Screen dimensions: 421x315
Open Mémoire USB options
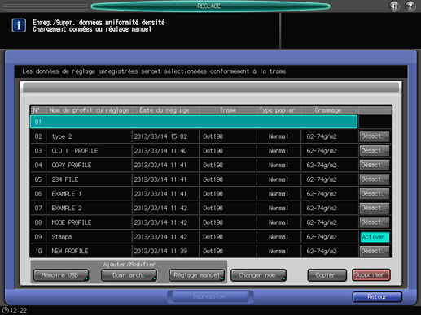61,275
